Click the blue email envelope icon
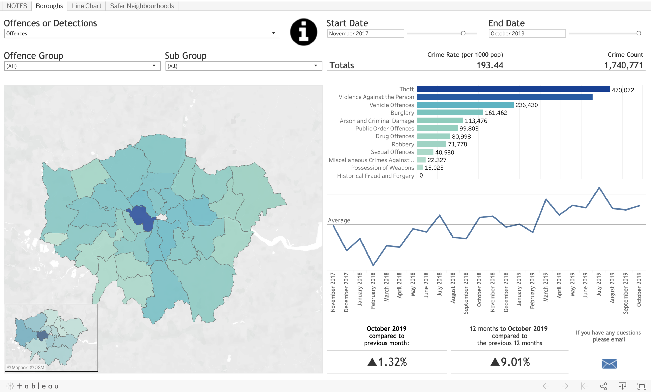Screen dimensions: 651x392 tap(609, 363)
